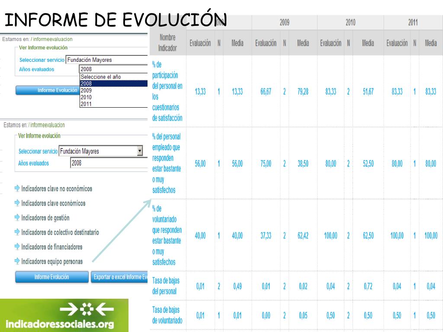443x332 pixels.
Task: Click '% de voluntariado que responden' indicator name
Action: 167,235
